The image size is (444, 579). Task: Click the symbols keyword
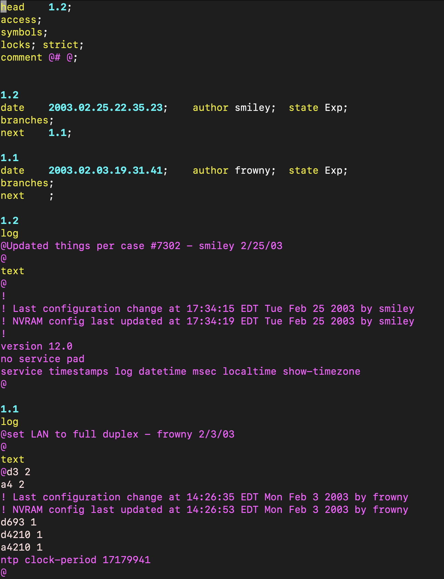coord(22,32)
